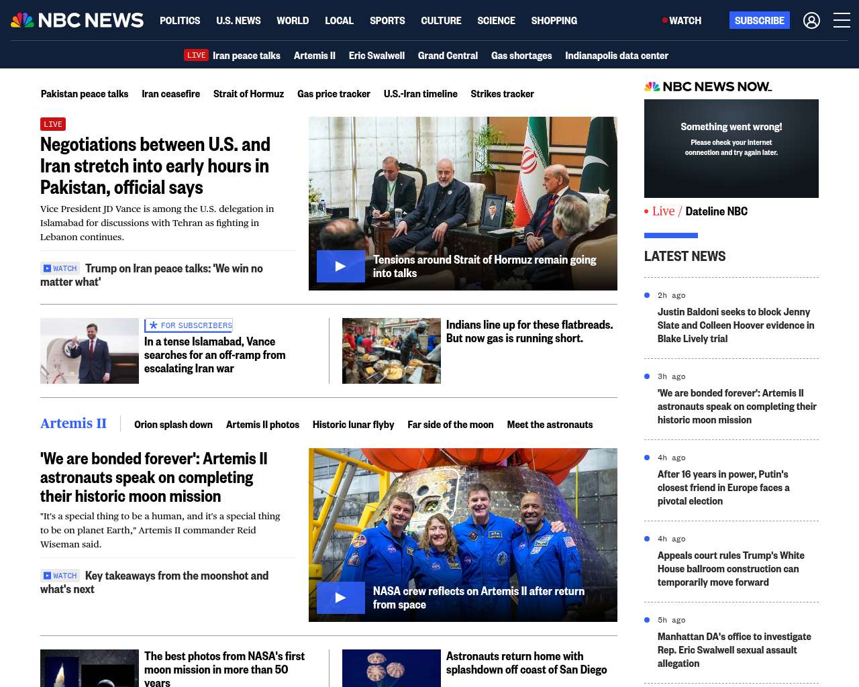Viewport: 859px width, 687px height.
Task: Open the Gas price tracker topic tab
Action: (x=334, y=94)
